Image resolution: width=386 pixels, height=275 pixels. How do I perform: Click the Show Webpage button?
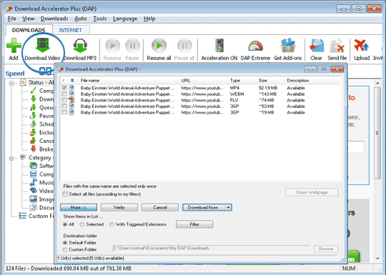312,192
